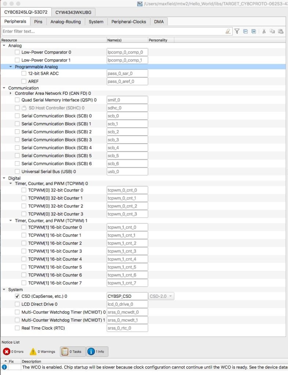This screenshot has width=288, height=375.
Task: Enable Real Time Clock (RTC)
Action: pos(17,328)
